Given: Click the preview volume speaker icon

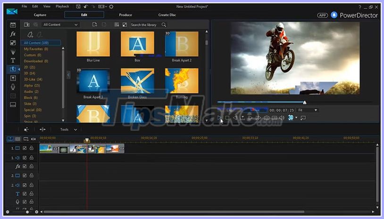Looking at the screenshot, I should (x=282, y=118).
